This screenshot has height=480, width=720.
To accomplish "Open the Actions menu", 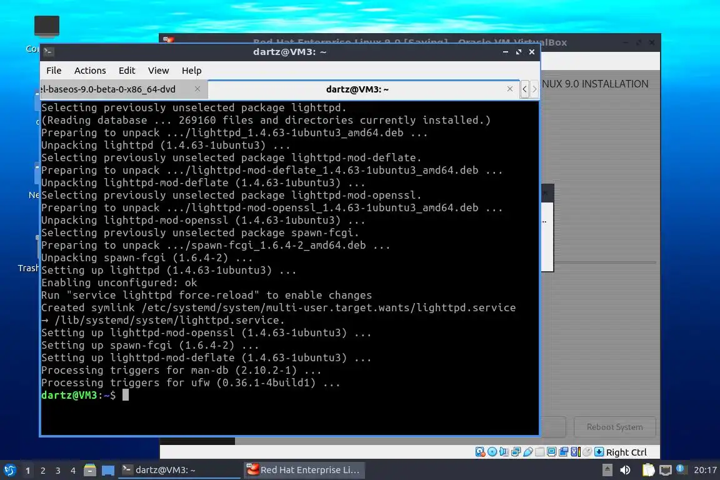I will [90, 70].
